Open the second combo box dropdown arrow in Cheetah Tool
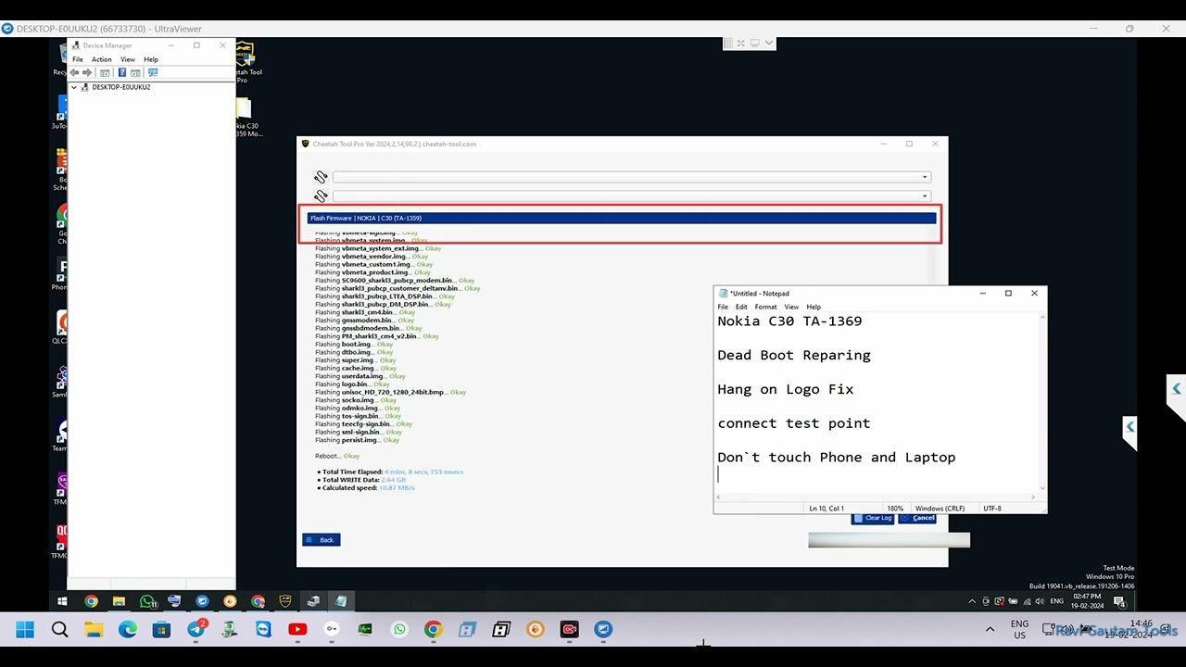 point(924,195)
